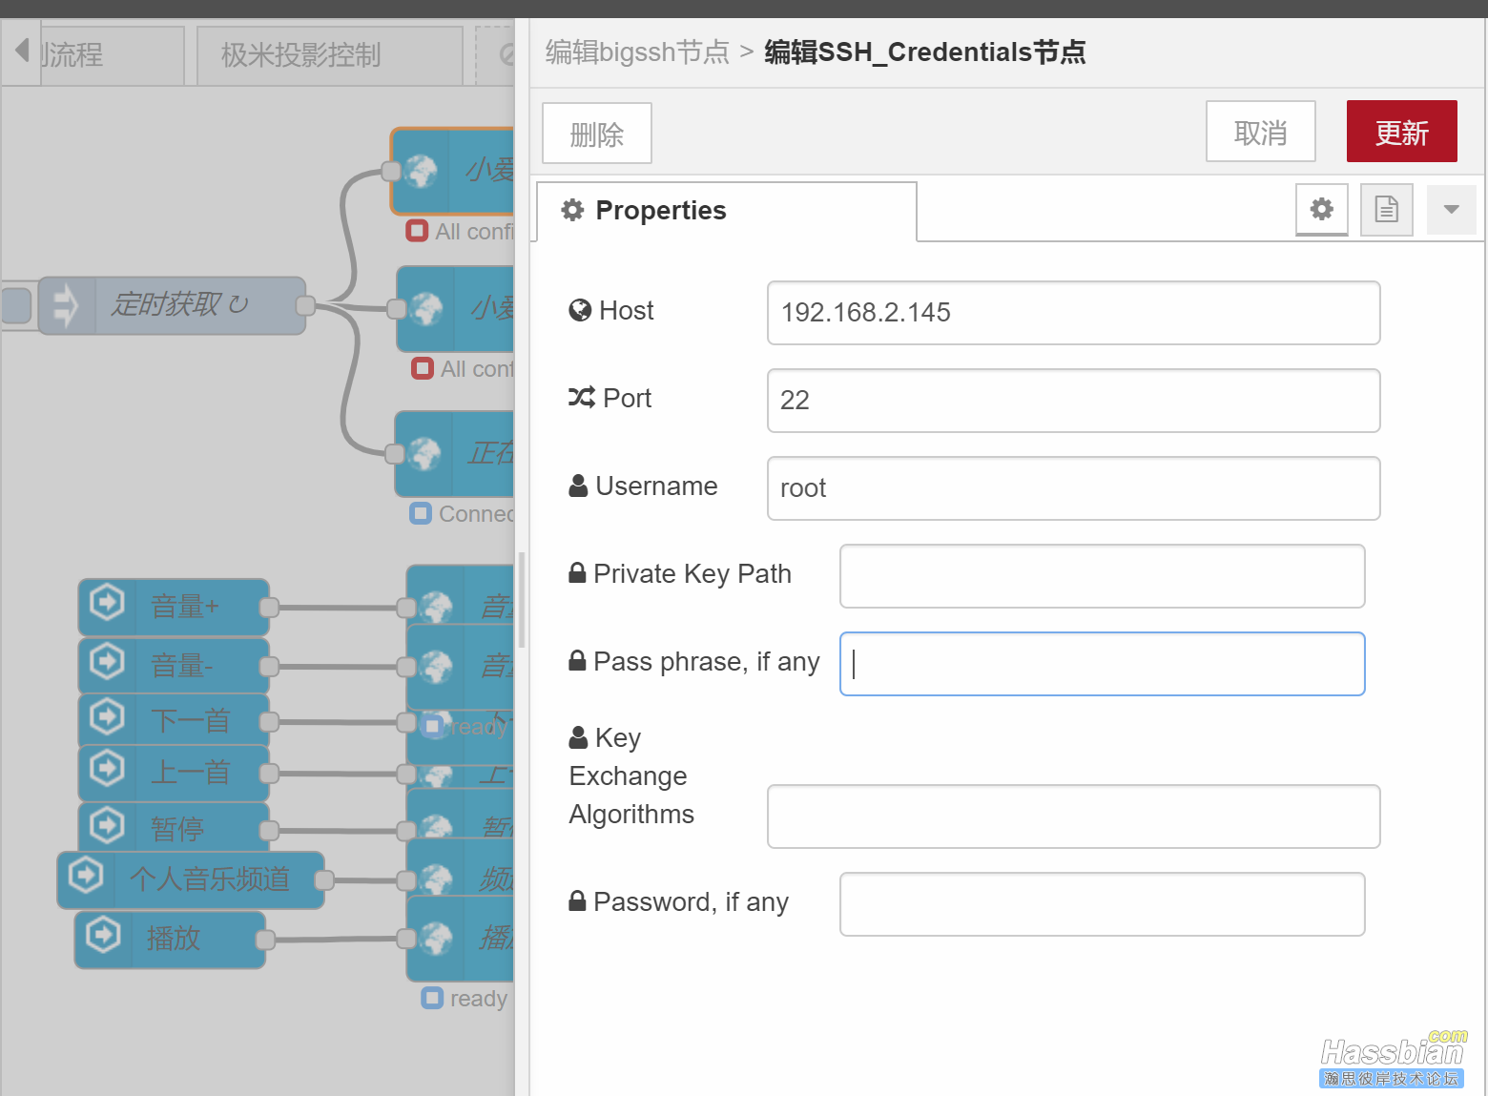
Task: Click the 定时获取 node trigger button
Action: [16, 305]
